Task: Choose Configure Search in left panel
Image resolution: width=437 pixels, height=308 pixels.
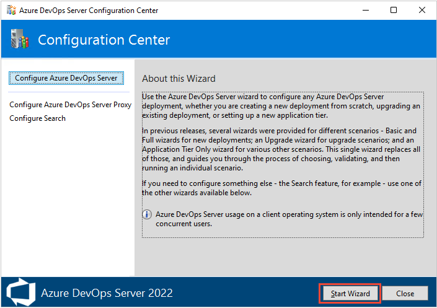Action: point(37,118)
